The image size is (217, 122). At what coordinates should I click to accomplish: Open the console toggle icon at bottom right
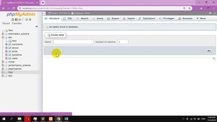tap(214, 59)
